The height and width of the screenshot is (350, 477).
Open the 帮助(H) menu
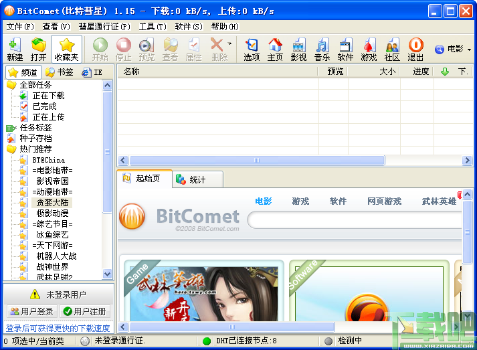[x=225, y=27]
